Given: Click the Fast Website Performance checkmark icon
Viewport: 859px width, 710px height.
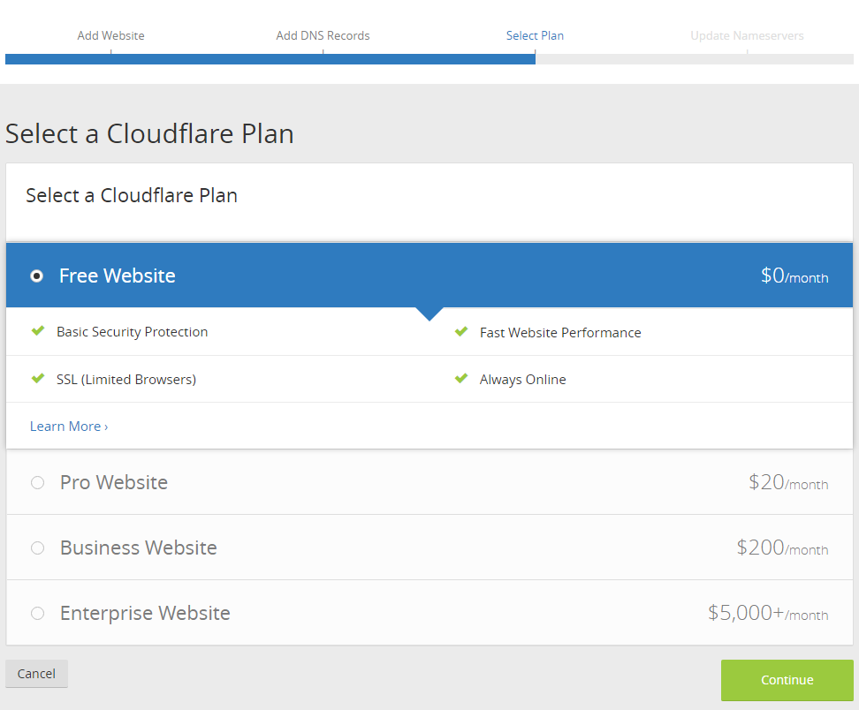Looking at the screenshot, I should pyautogui.click(x=461, y=331).
